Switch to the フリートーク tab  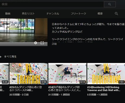[x=78, y=14]
